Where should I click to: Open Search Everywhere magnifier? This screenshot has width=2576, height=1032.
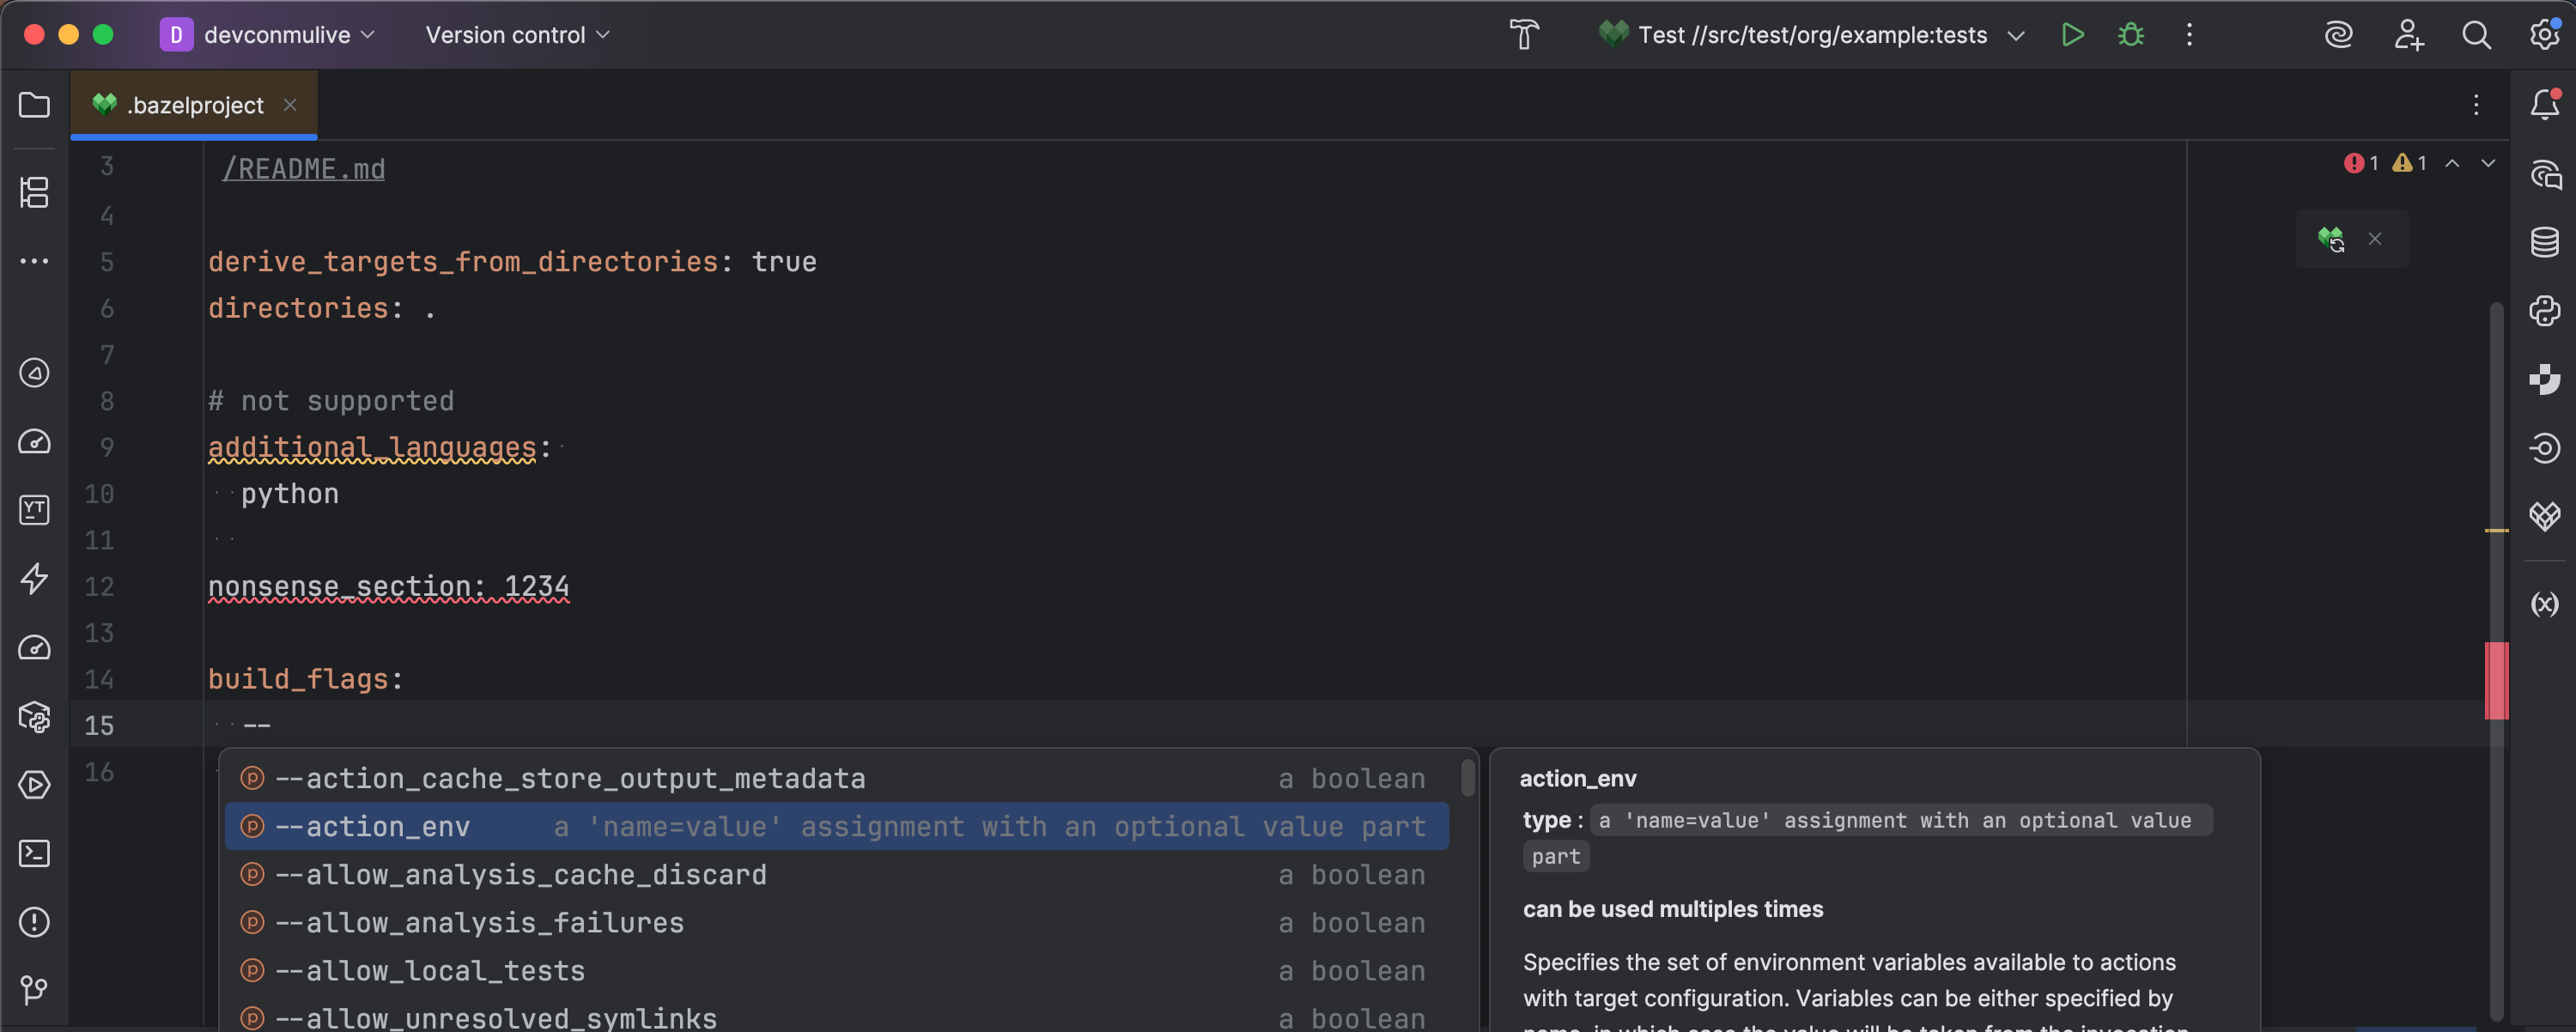point(2476,35)
